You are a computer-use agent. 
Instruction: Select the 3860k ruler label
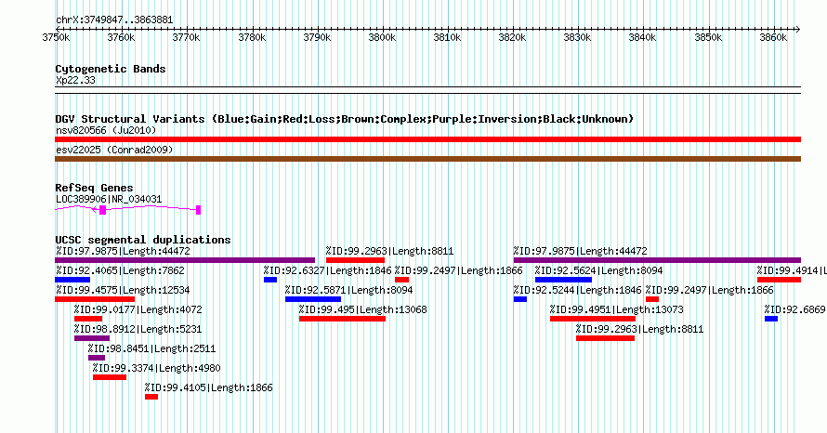(x=773, y=38)
